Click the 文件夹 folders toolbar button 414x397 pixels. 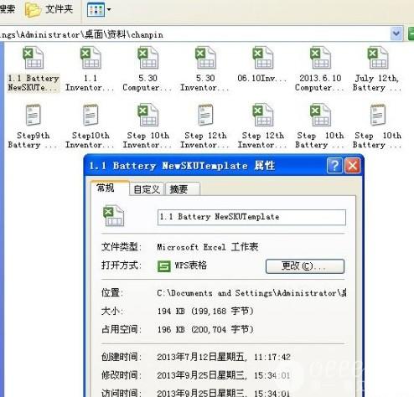[x=49, y=9]
